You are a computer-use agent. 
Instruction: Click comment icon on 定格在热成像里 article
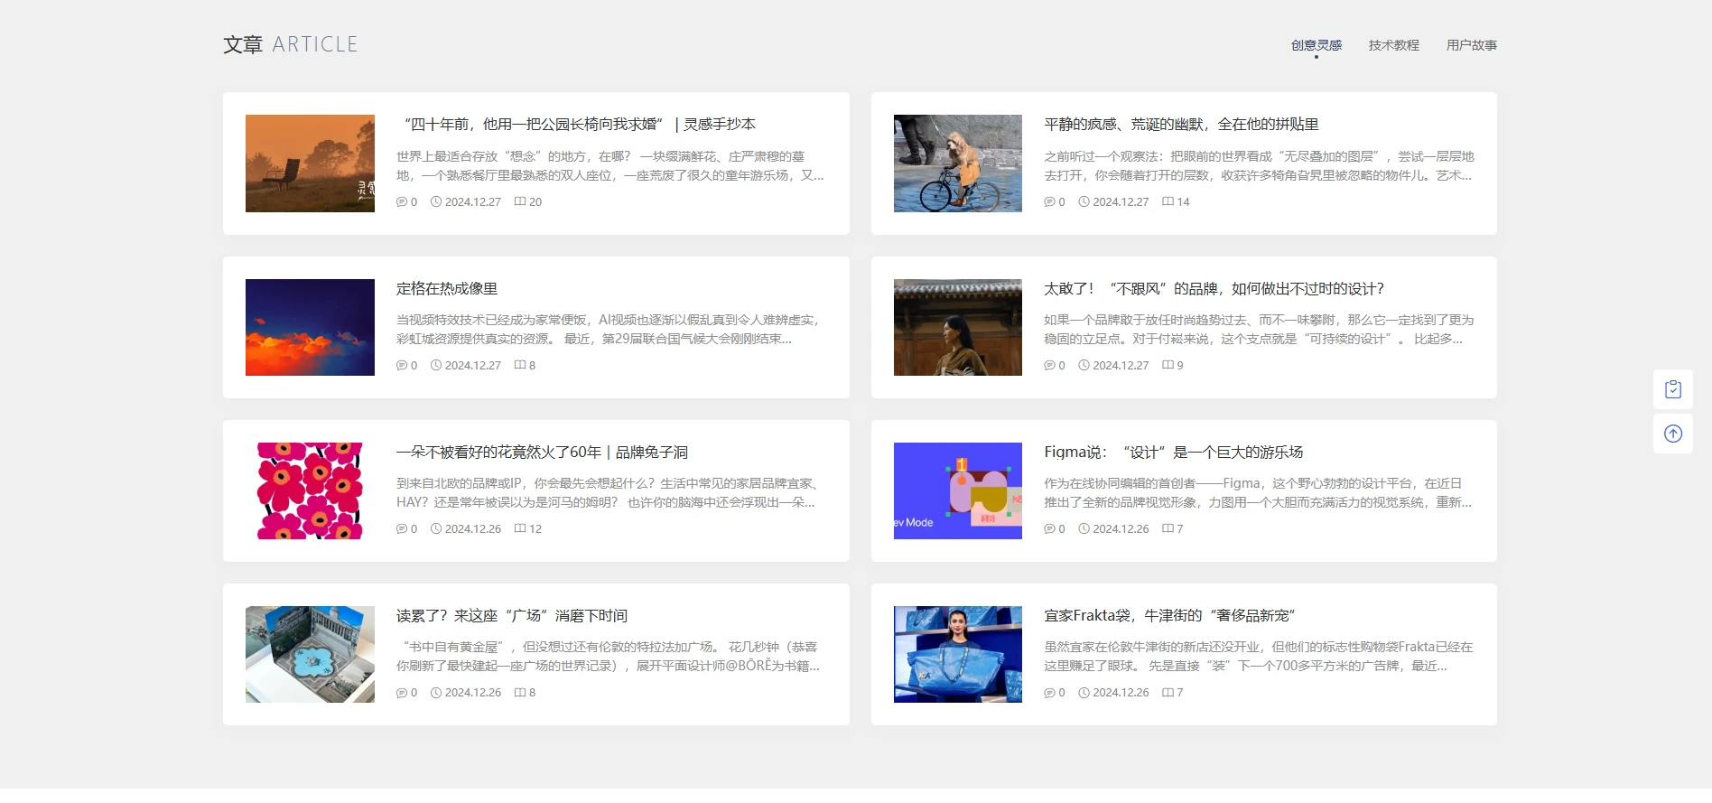(402, 366)
